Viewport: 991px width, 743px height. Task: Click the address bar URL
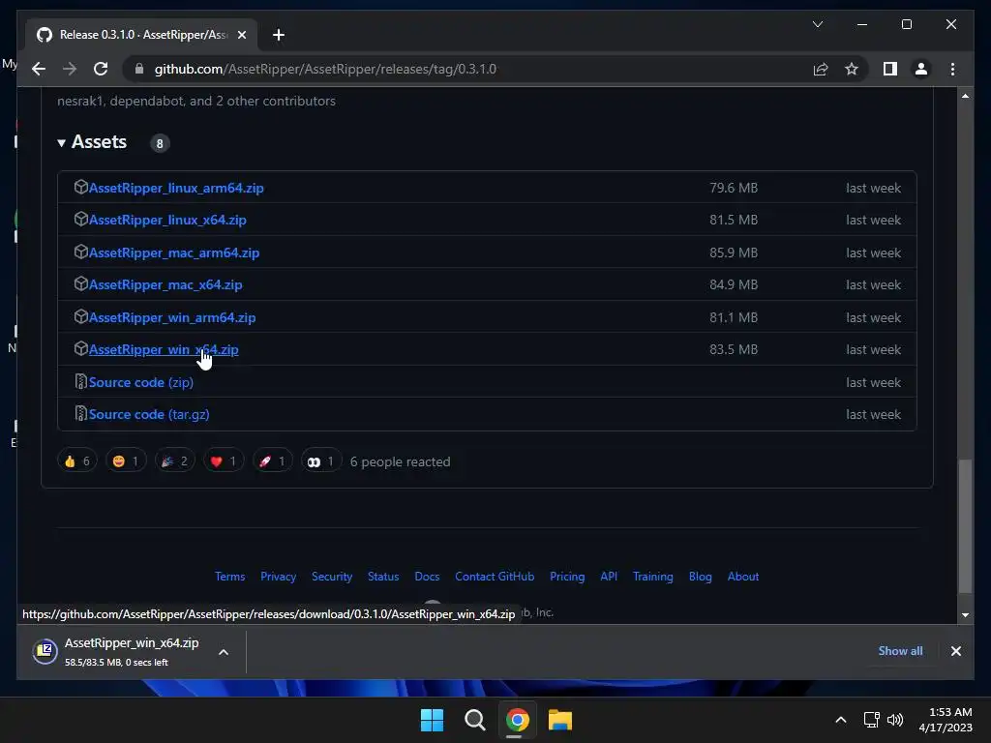325,69
